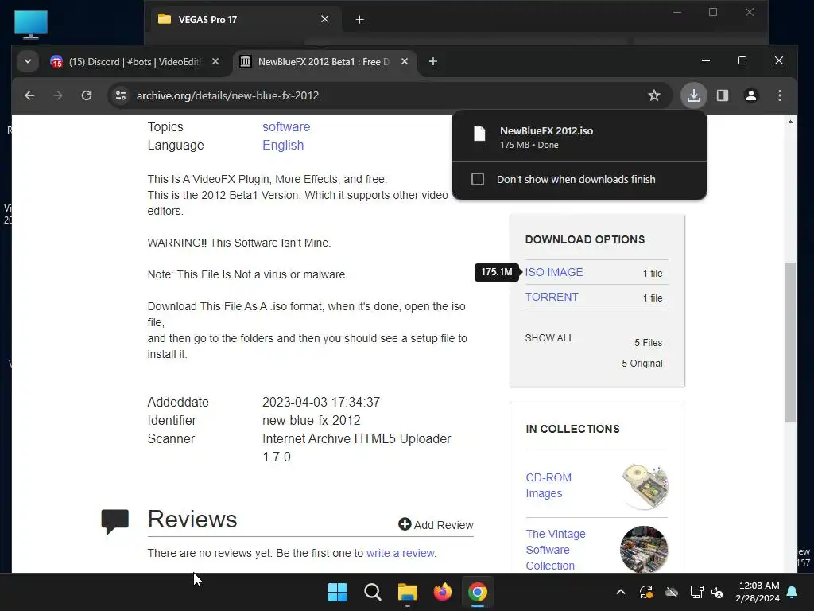Close the VEGAS Pro 17 Explorer tab
Screen dimensions: 814x611
click(x=324, y=19)
